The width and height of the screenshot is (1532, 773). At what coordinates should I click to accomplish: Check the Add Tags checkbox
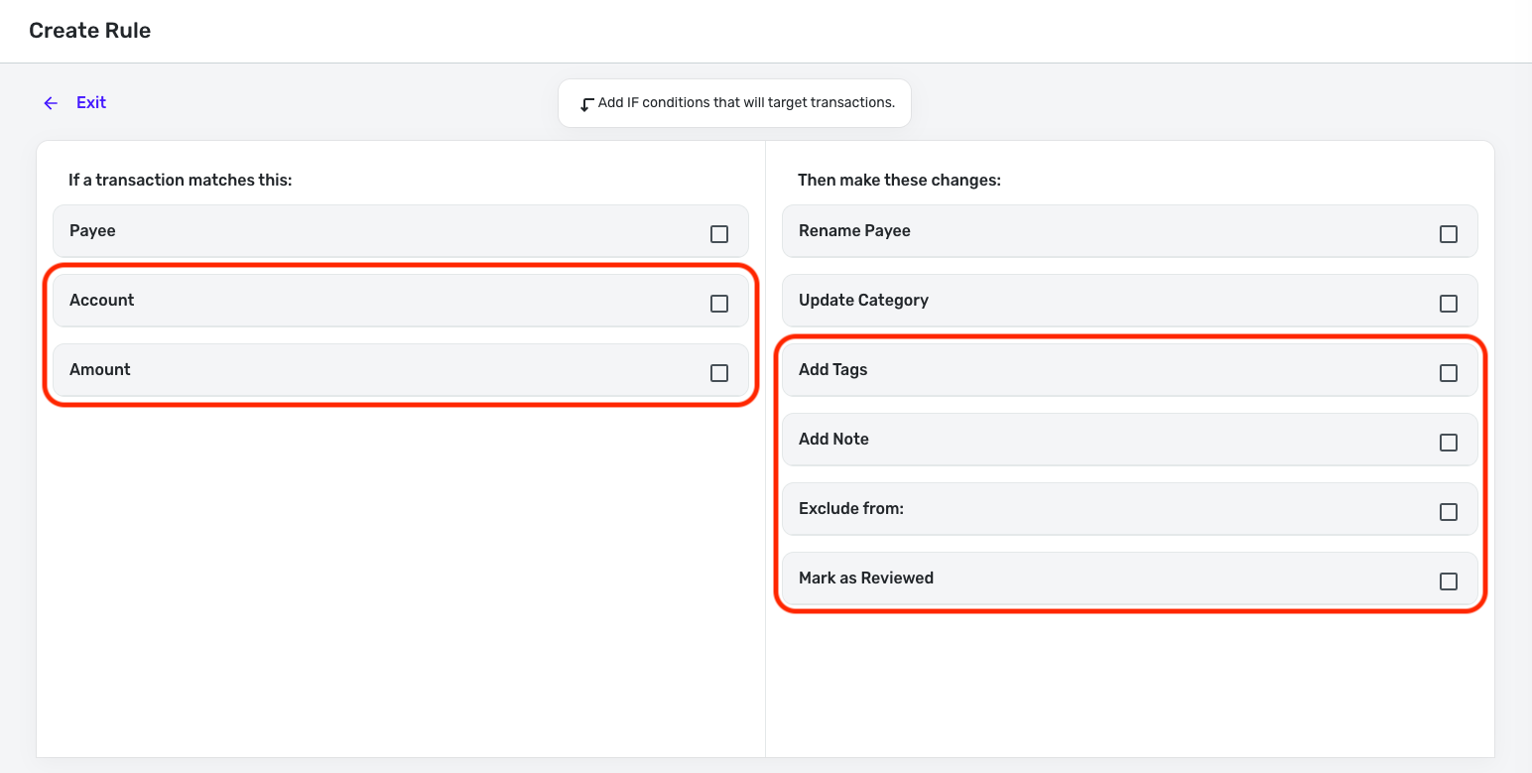[x=1449, y=373]
